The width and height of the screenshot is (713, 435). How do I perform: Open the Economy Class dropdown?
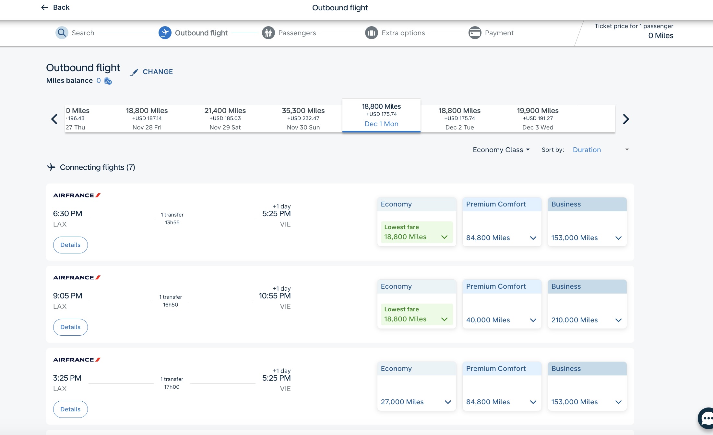(x=501, y=150)
